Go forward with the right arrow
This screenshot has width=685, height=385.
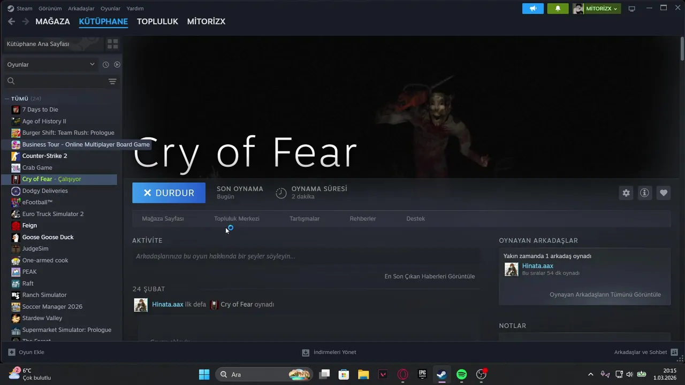tap(25, 21)
